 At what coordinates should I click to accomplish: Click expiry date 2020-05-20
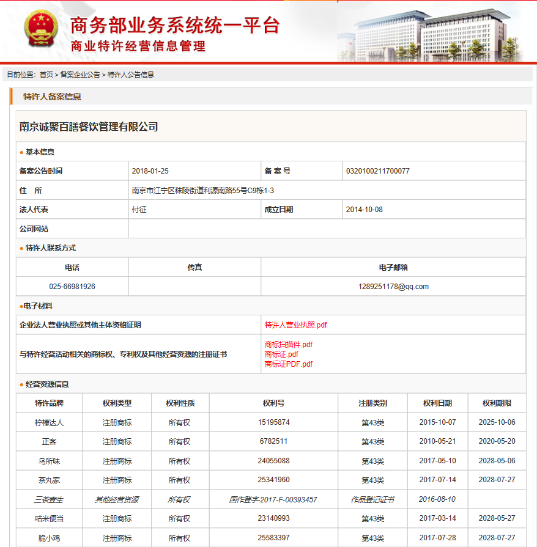(x=497, y=441)
